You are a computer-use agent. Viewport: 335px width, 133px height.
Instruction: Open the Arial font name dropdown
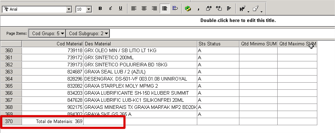69,9
